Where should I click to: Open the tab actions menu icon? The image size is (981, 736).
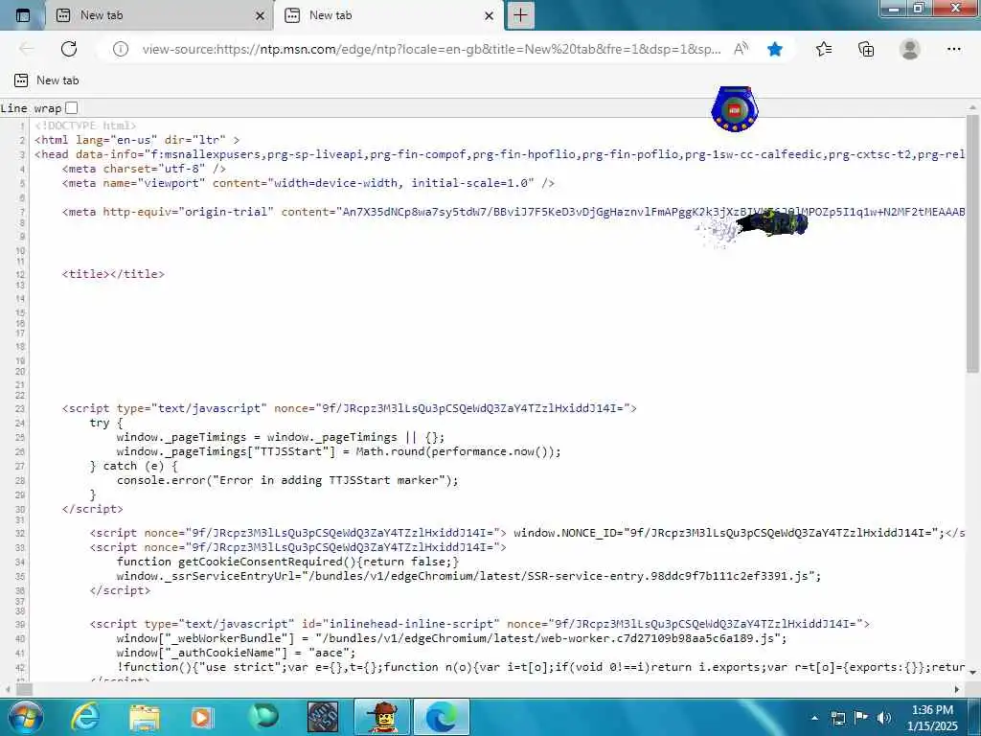click(23, 15)
